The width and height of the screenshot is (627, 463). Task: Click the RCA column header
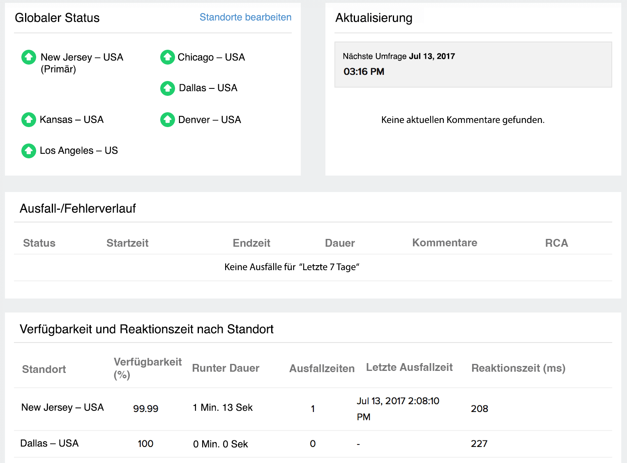[556, 243]
